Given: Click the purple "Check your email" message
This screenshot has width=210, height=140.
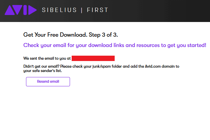Looking at the screenshot, I should (115, 45).
